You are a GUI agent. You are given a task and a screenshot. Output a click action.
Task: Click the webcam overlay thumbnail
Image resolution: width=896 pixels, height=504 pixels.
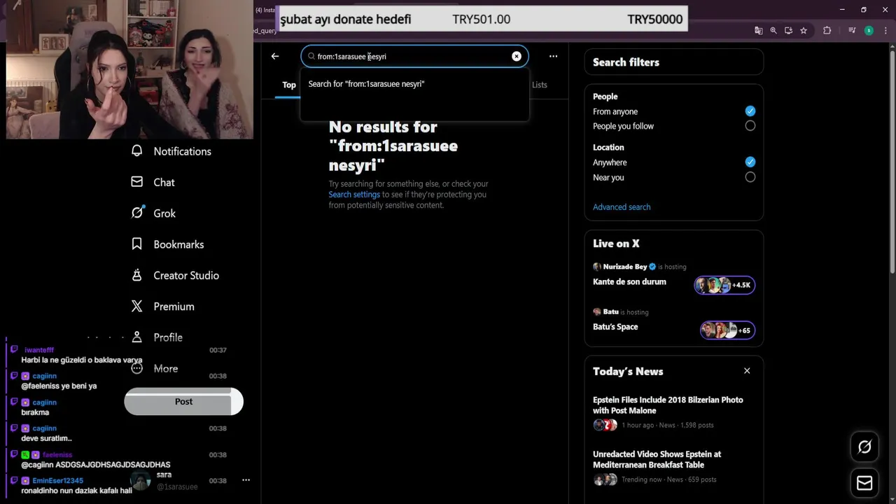point(130,69)
